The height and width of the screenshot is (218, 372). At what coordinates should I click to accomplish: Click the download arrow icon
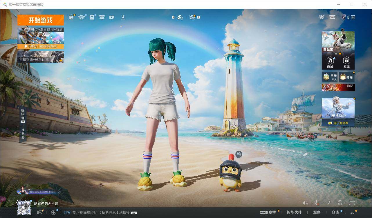tap(123, 17)
